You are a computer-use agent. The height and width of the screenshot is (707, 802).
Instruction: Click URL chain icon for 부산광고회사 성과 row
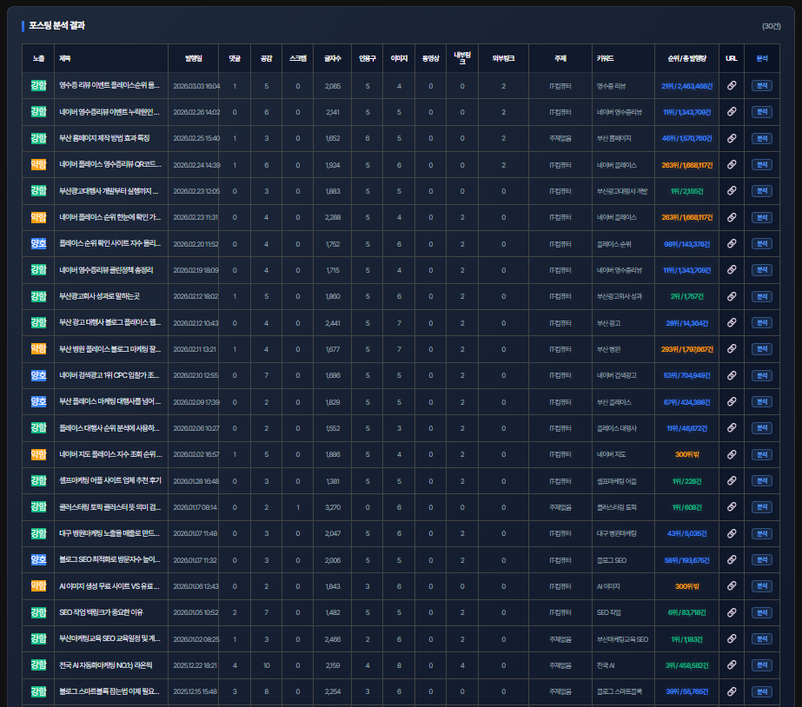click(x=732, y=297)
